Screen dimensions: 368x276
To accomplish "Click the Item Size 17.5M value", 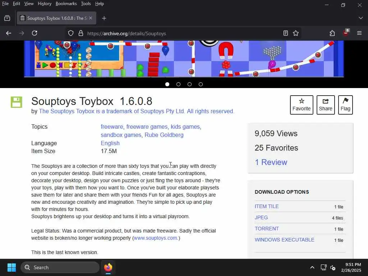I will click(109, 151).
